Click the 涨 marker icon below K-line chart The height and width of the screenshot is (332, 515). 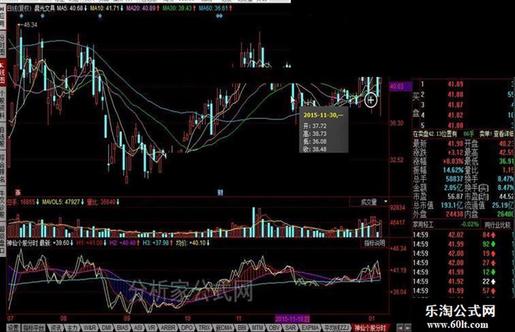click(18, 192)
